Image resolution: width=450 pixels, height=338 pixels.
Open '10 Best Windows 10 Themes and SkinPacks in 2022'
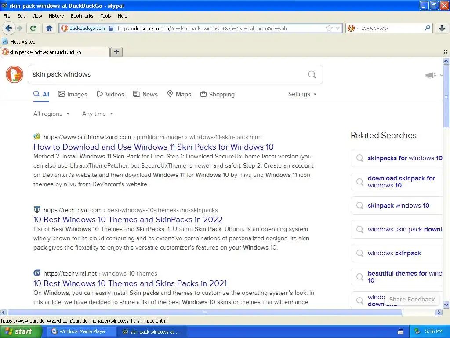pos(128,220)
